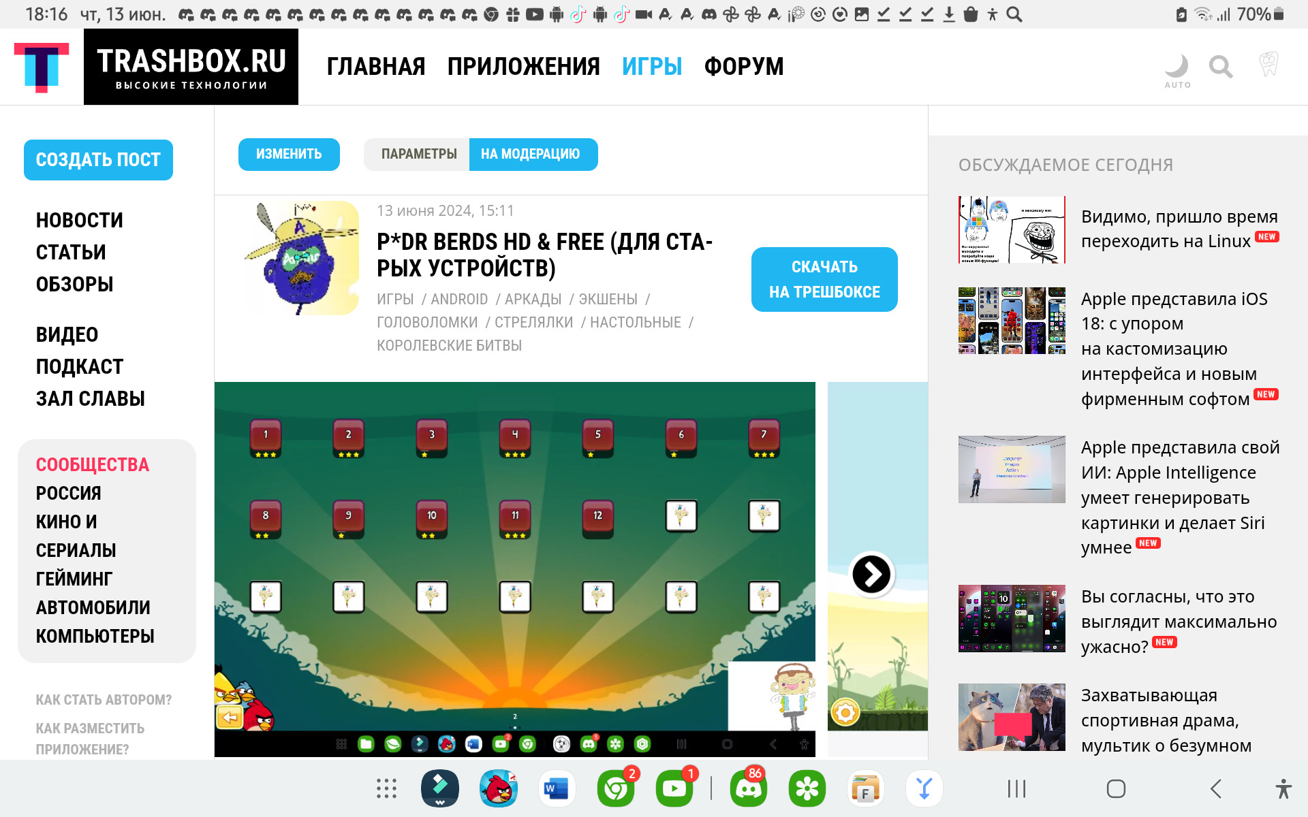
Task: Open YouTube app with notification badge
Action: click(674, 789)
